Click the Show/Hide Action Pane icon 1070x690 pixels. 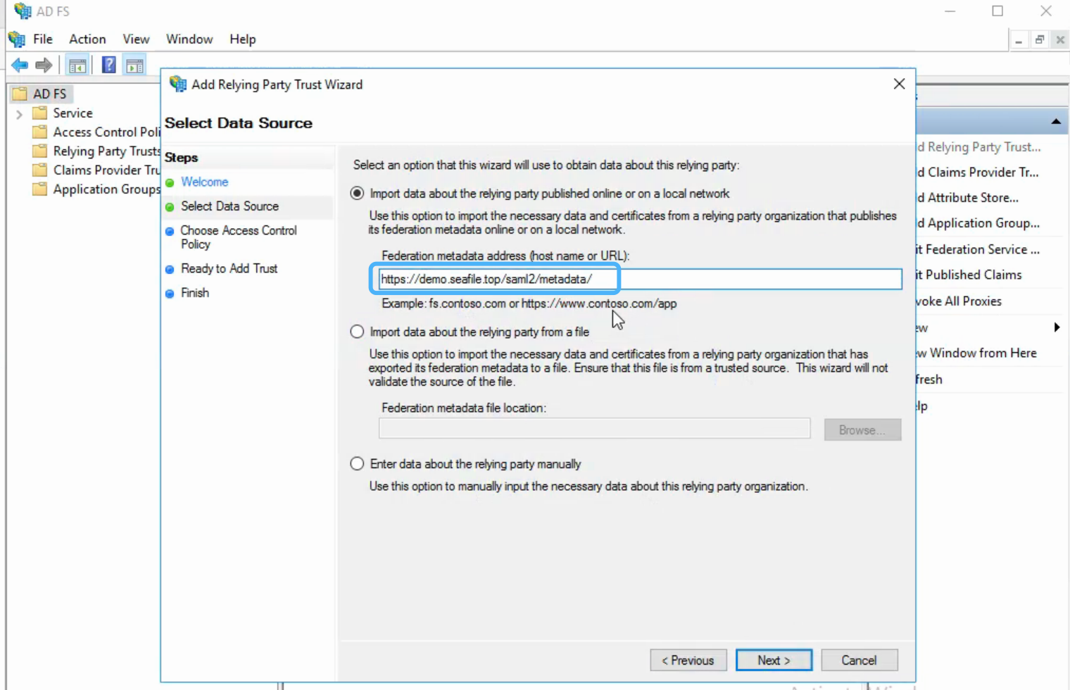pos(134,65)
